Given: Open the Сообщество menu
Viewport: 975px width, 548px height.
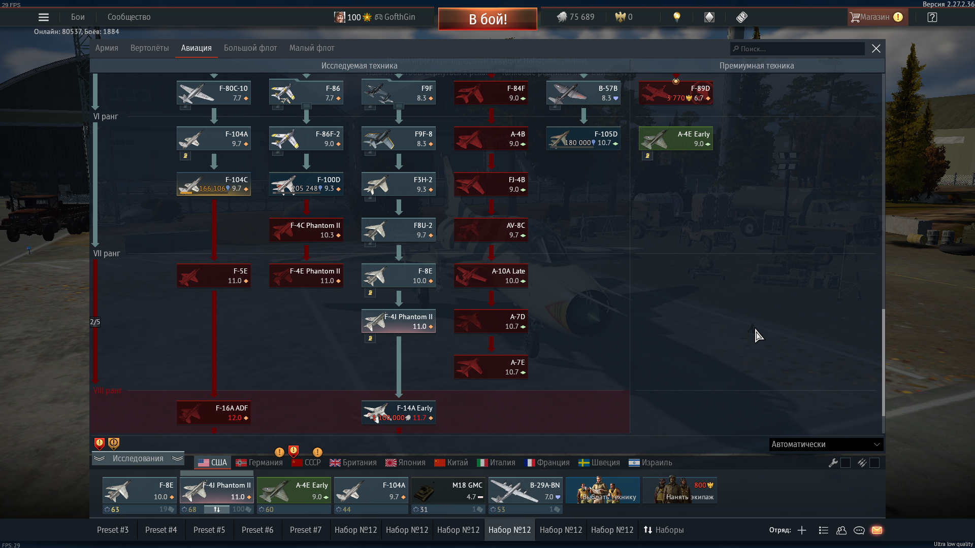Looking at the screenshot, I should (x=129, y=17).
